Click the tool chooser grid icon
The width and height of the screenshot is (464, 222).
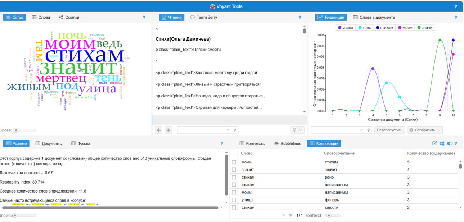442,143
